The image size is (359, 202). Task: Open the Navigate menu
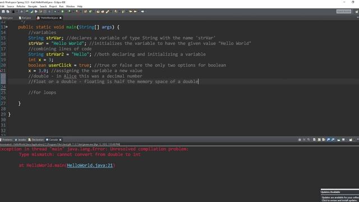[x=33, y=6]
